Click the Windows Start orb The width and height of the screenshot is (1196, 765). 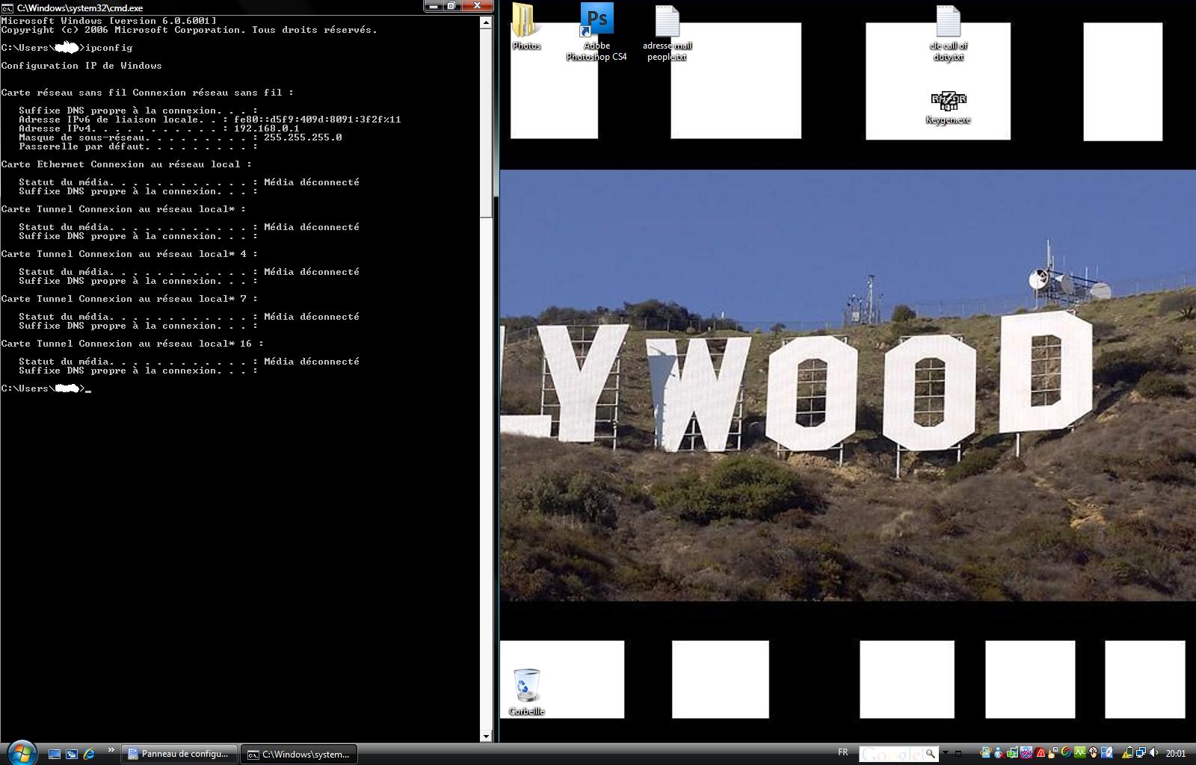[21, 752]
